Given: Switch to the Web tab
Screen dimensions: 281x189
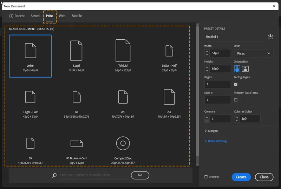Looking at the screenshot, I should pos(62,16).
